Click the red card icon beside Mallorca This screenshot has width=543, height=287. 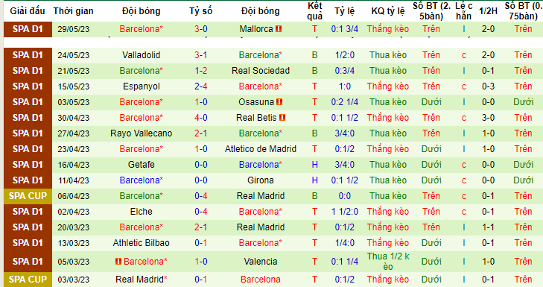[x=279, y=29]
